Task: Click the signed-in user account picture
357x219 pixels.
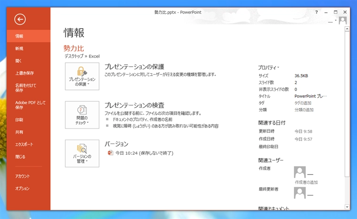Action: pyautogui.click(x=343, y=21)
